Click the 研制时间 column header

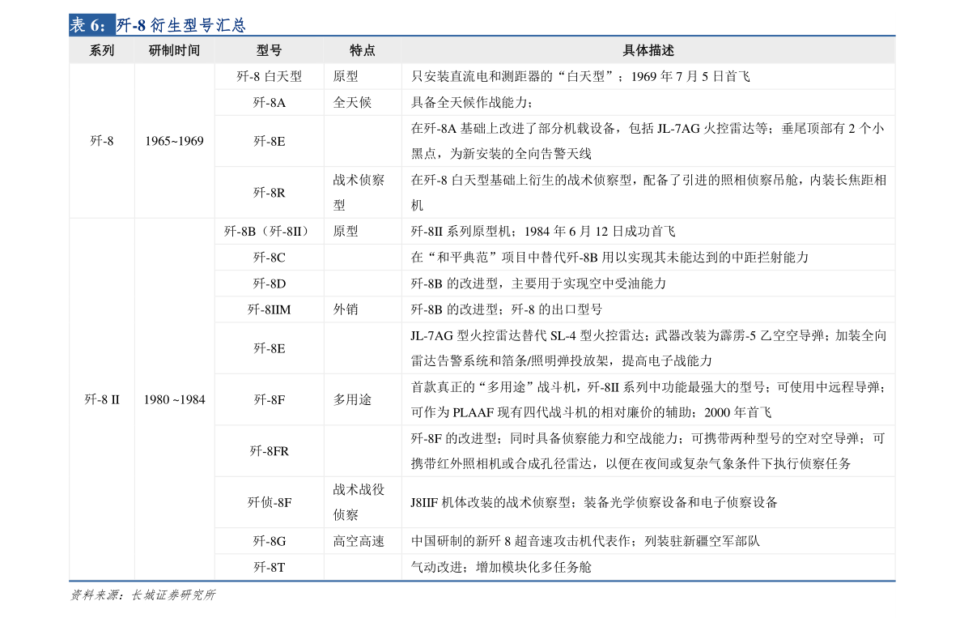tap(174, 50)
